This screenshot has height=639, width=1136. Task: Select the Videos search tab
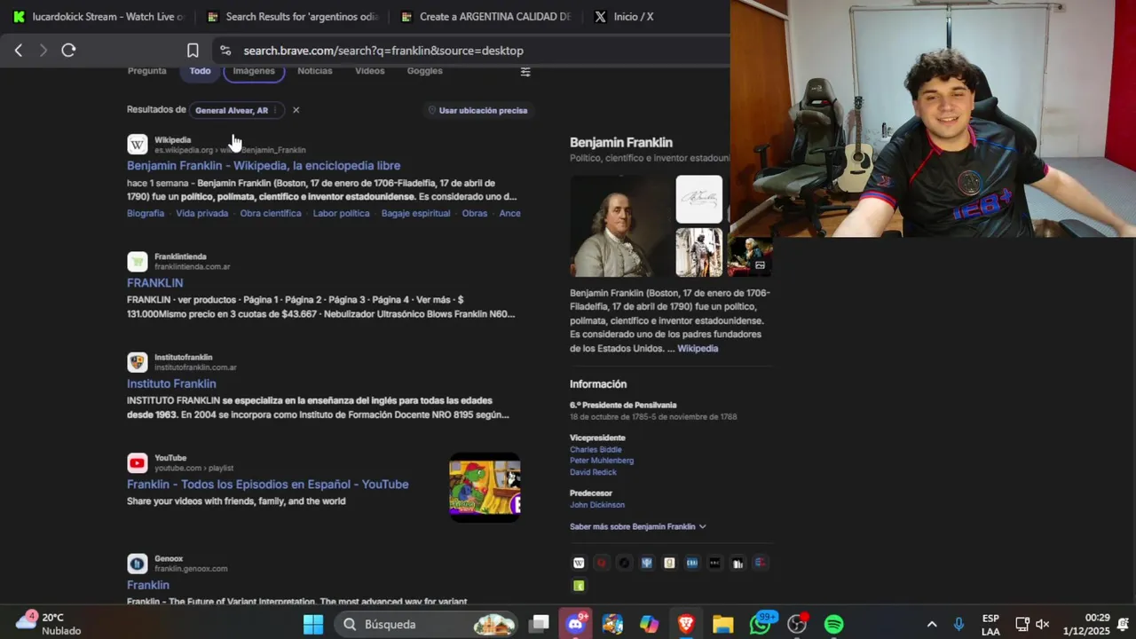[x=369, y=71]
